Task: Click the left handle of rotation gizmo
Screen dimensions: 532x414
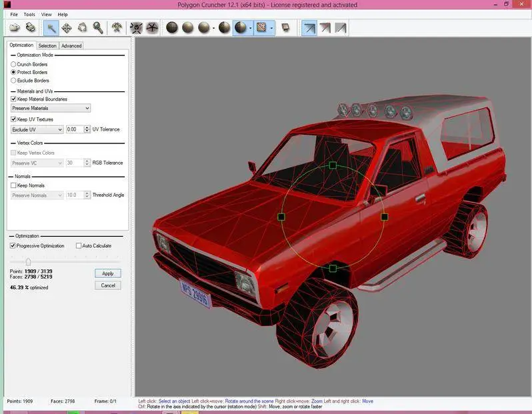Action: click(x=281, y=217)
